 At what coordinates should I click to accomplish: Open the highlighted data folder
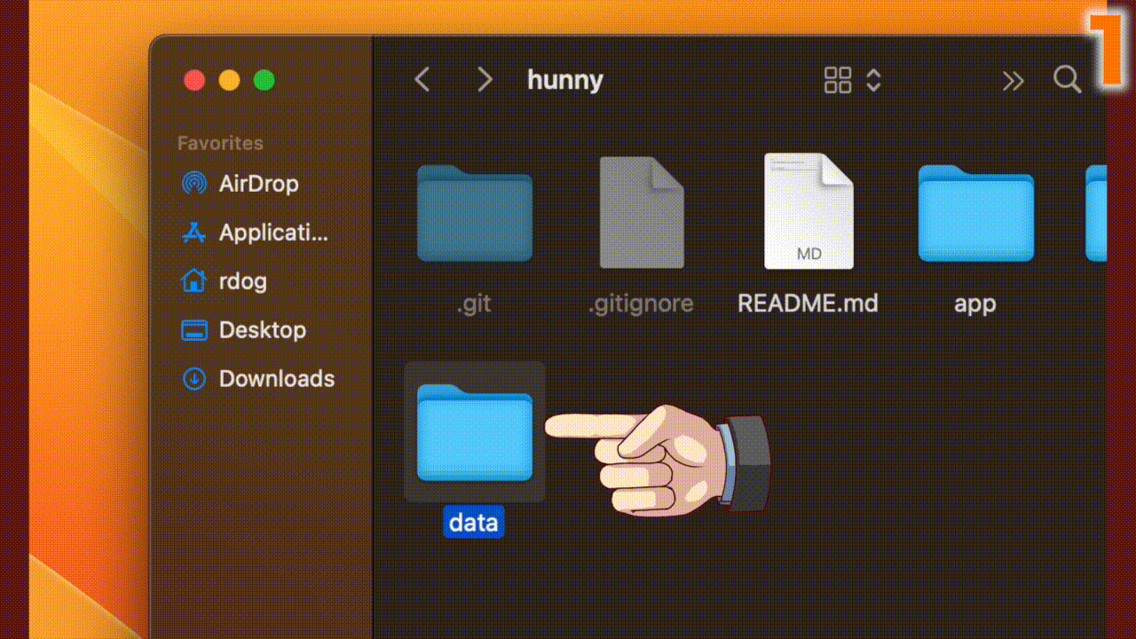click(x=474, y=432)
